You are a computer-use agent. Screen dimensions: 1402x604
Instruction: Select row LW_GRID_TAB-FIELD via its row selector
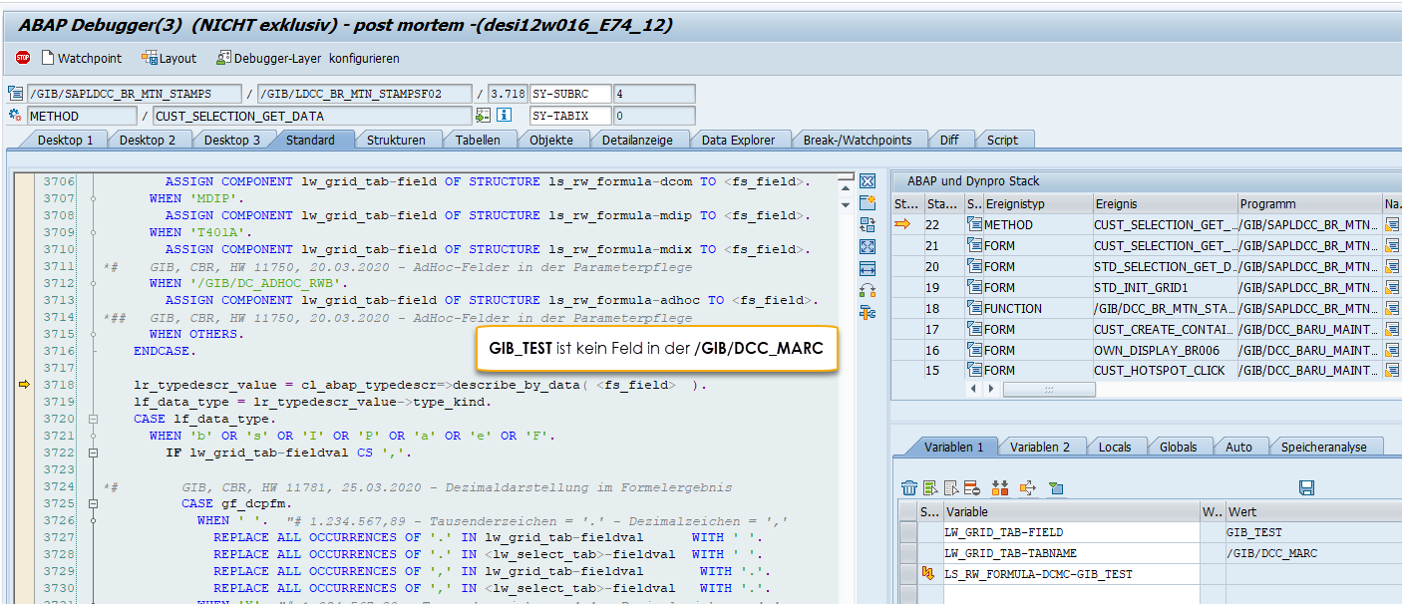[x=907, y=533]
